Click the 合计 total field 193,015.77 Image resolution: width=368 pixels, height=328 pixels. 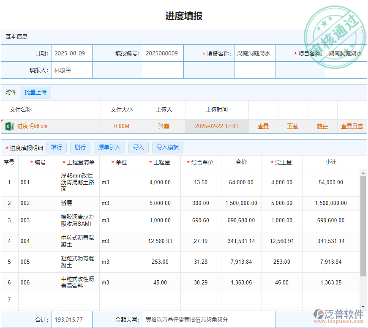pos(72,320)
